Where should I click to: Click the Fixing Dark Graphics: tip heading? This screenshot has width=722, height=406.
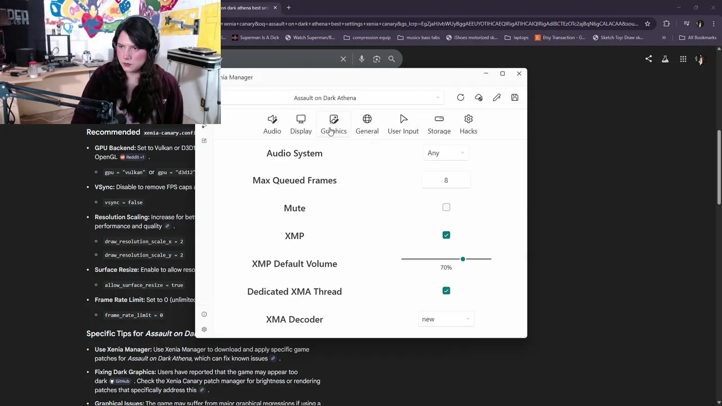125,372
